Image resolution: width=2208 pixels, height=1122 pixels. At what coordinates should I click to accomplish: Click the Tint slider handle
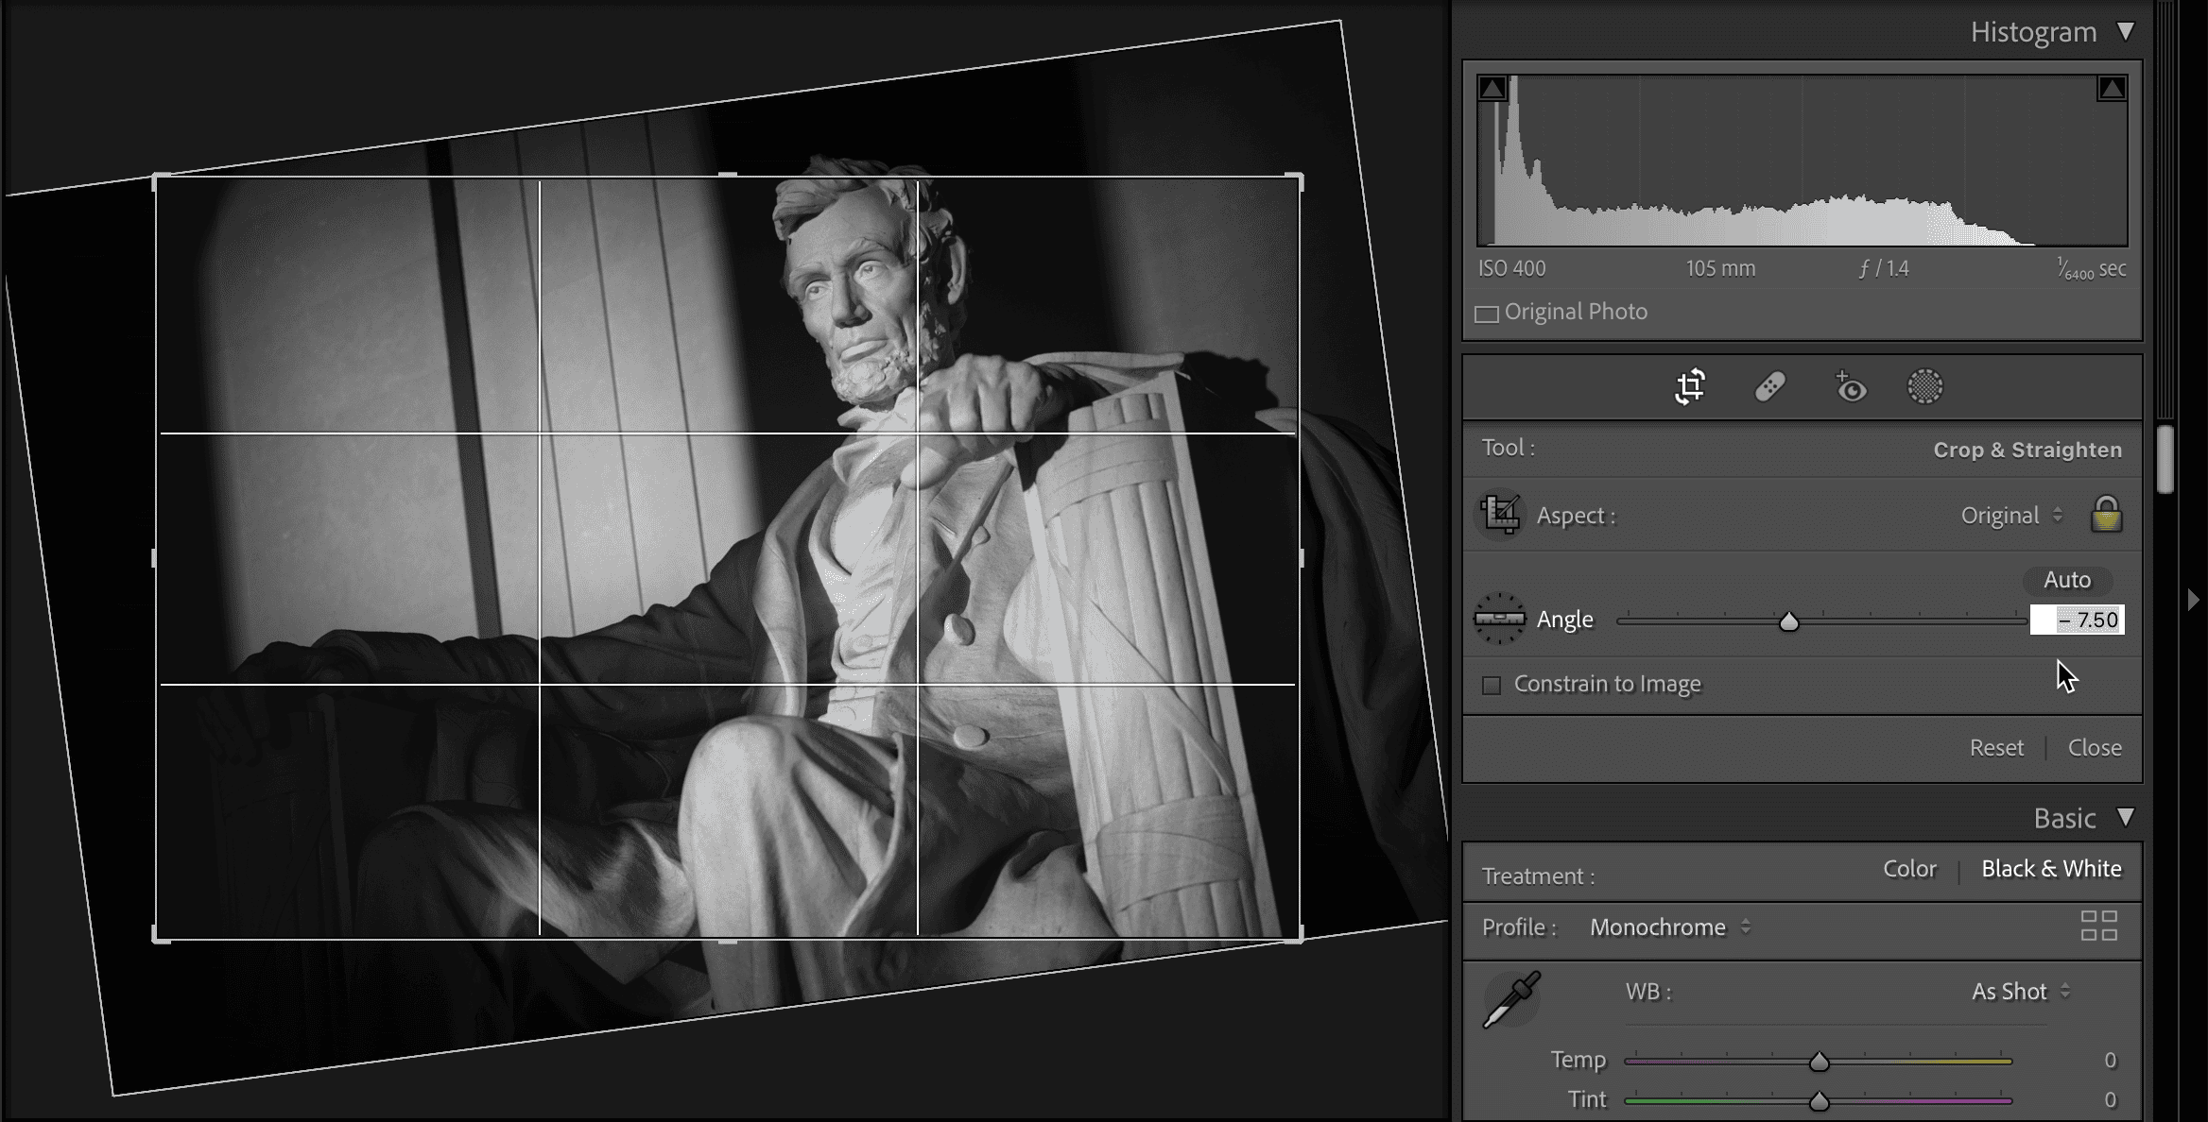(x=1819, y=1101)
